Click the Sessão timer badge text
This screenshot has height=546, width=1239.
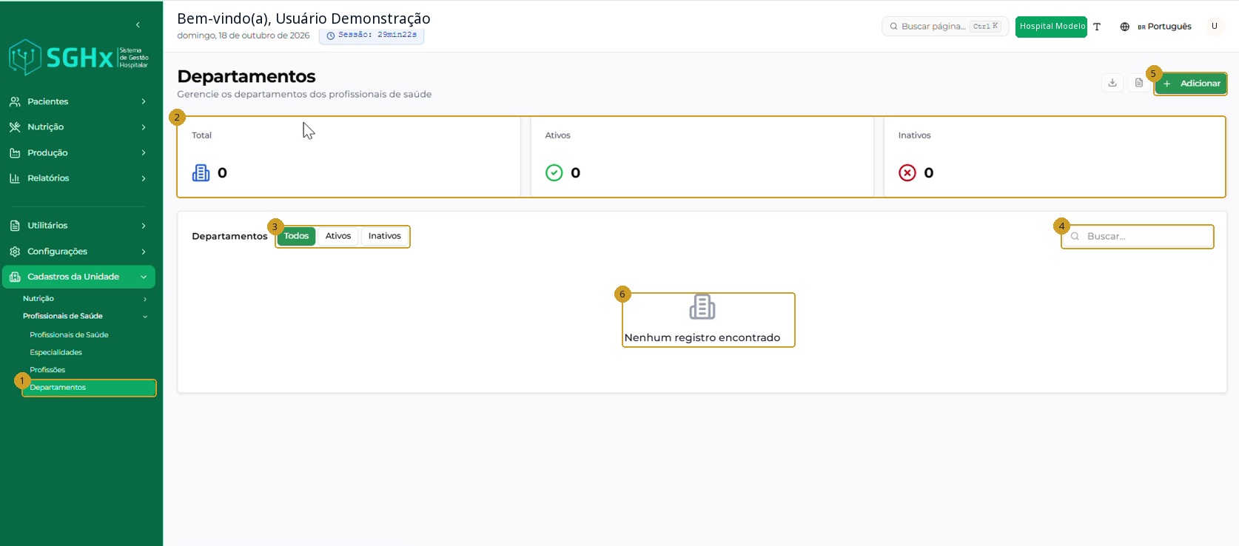click(377, 35)
